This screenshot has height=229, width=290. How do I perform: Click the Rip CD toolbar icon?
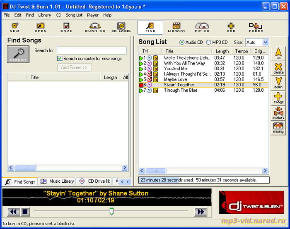[202, 27]
